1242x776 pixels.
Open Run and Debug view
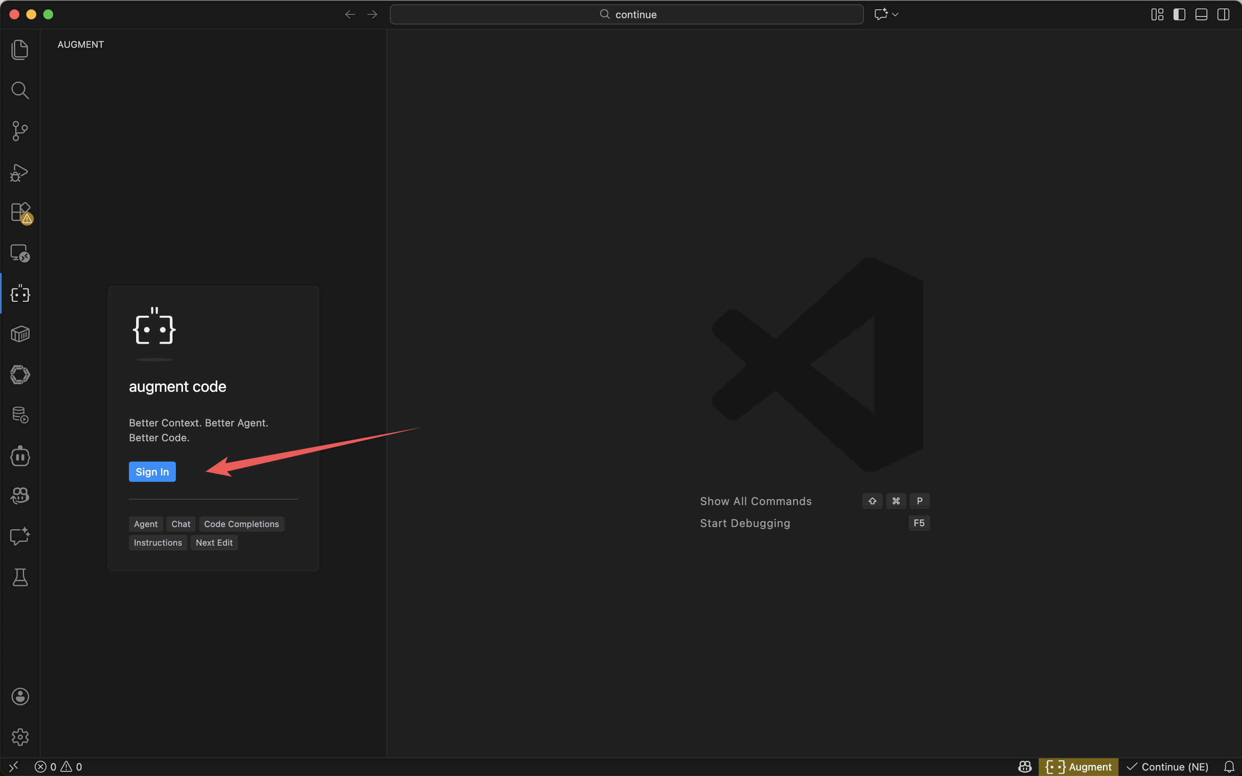(20, 172)
